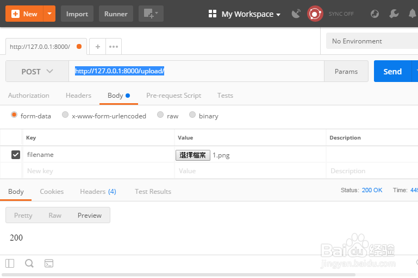Select the x-www-form-urlencoded radio button
This screenshot has height=278, width=418.
coord(65,115)
